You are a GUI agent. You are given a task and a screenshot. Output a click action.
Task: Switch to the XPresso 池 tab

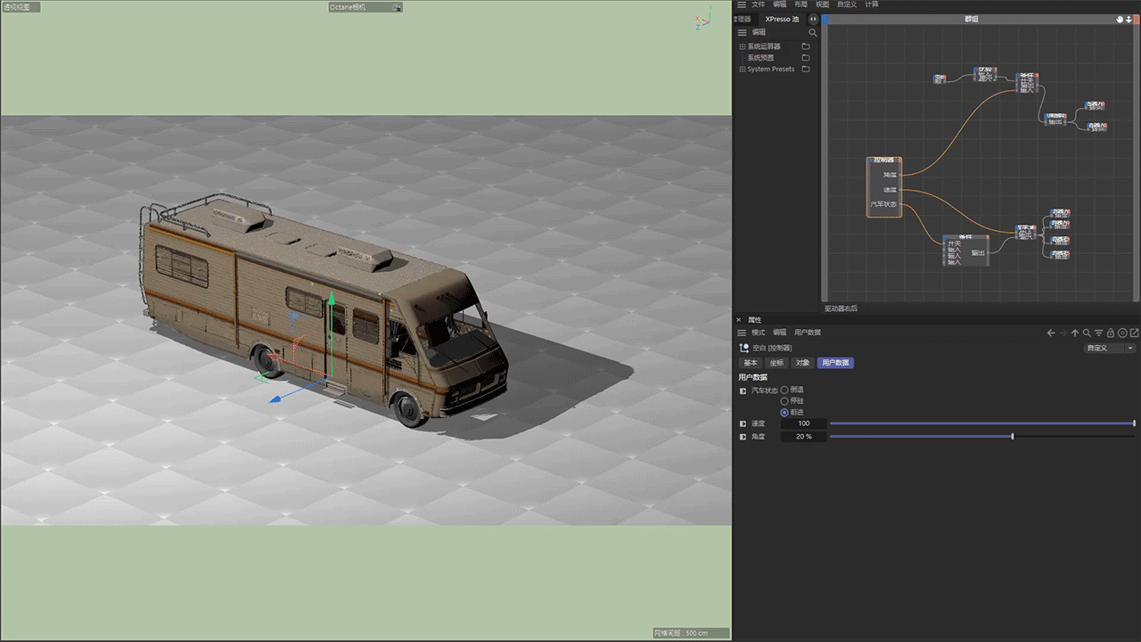tap(783, 19)
